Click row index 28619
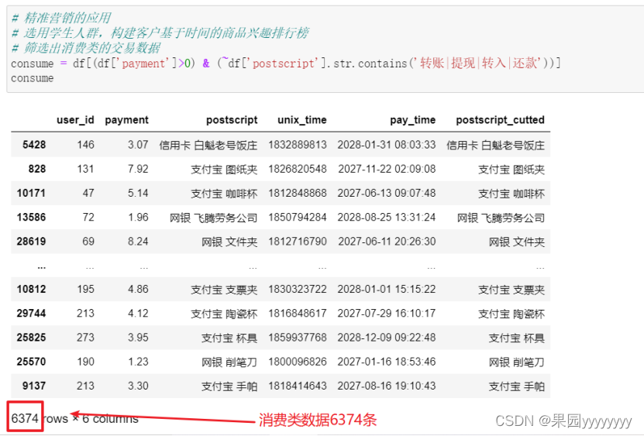Viewport: 644px width, 436px height. (31, 241)
